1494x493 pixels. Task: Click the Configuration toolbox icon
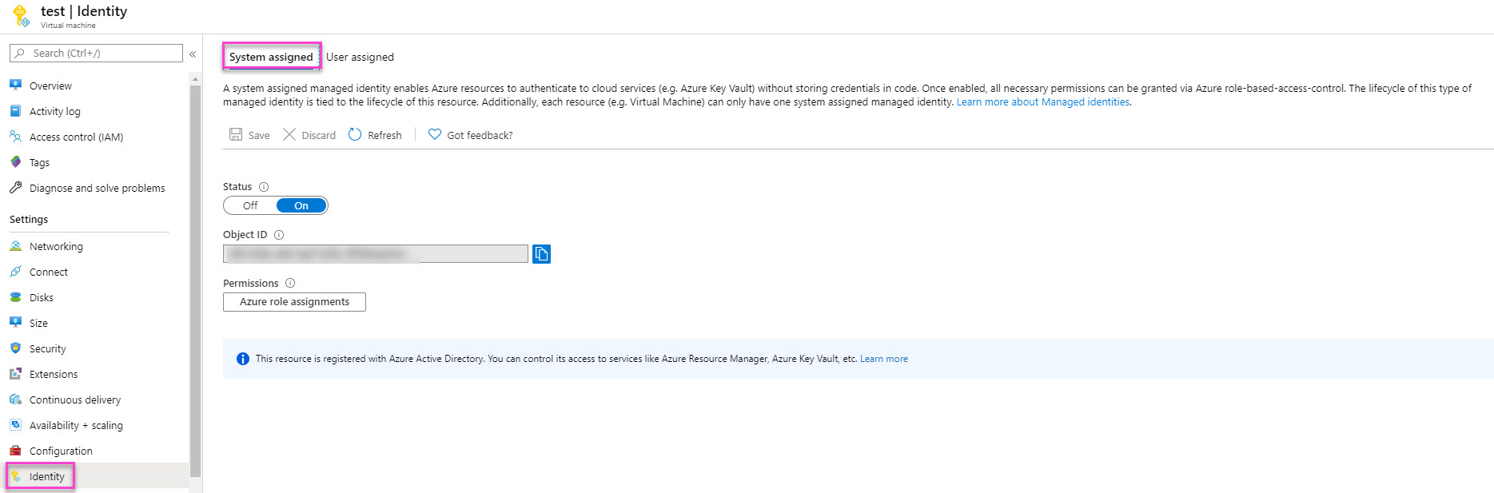pos(15,451)
